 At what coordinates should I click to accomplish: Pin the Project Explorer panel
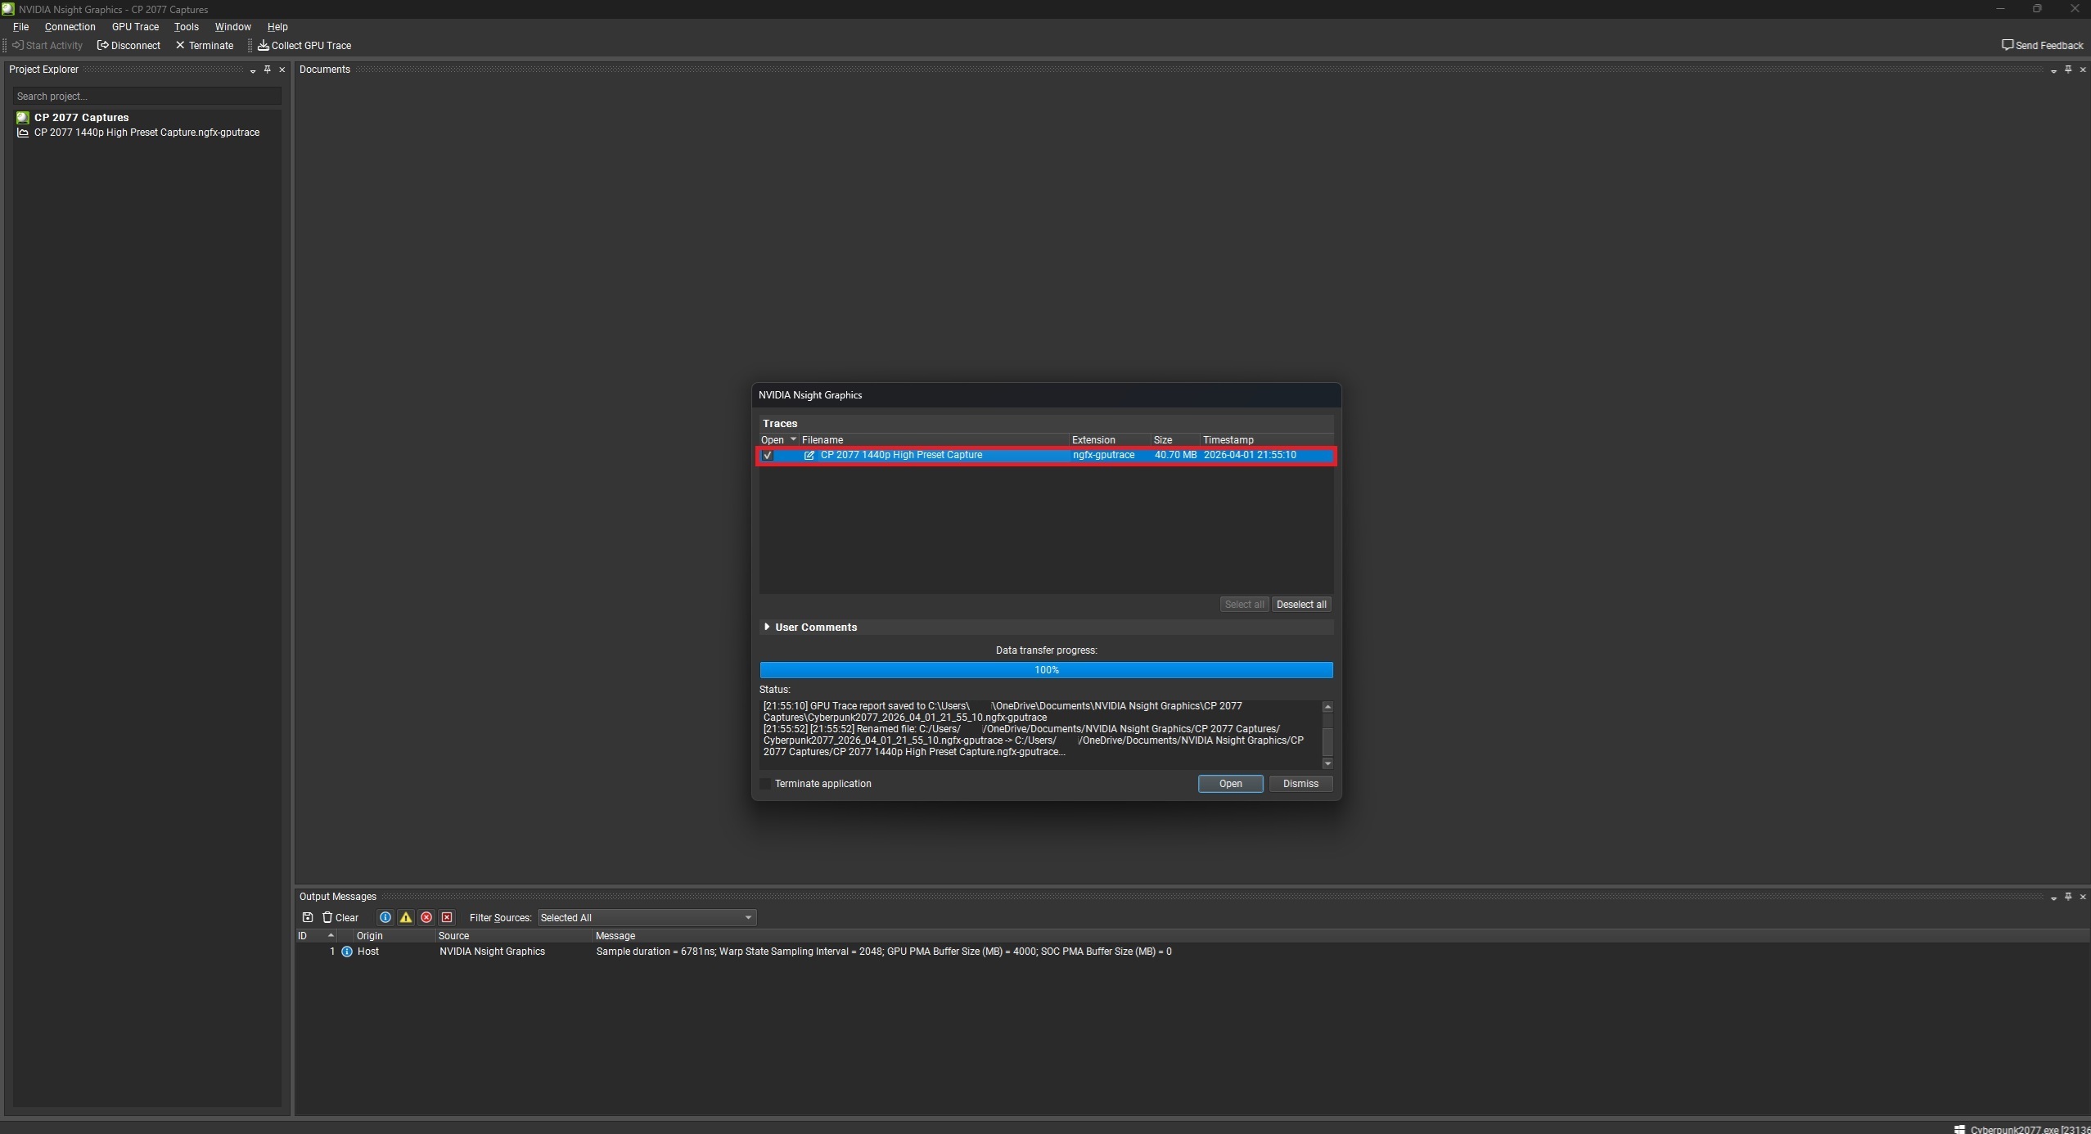(267, 70)
